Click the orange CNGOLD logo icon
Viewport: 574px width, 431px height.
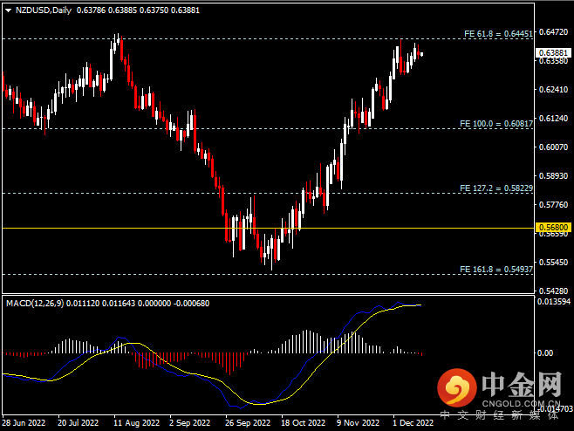click(457, 388)
